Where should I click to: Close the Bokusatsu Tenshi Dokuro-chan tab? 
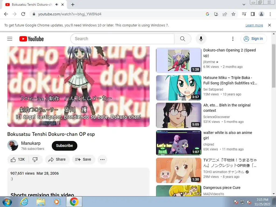(x=63, y=5)
